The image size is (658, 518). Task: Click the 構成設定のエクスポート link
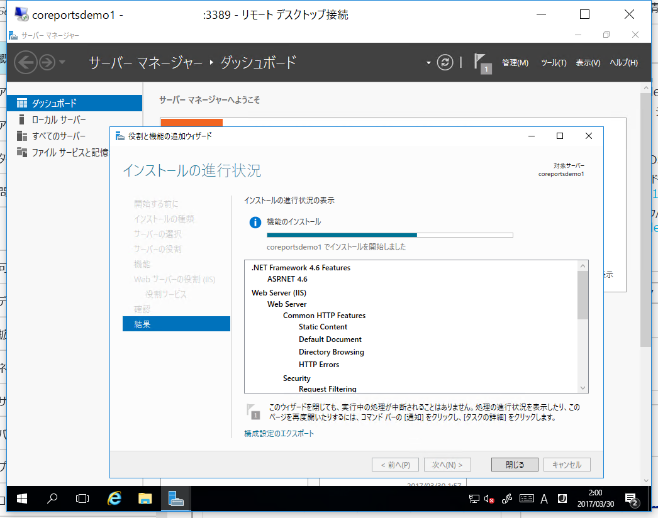[279, 434]
